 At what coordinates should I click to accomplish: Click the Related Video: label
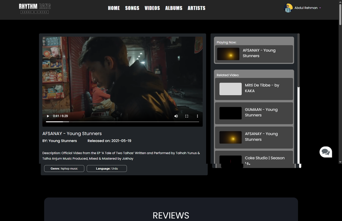pos(228,75)
